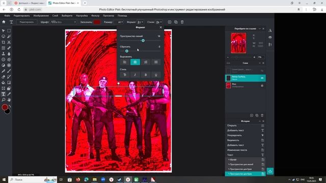Set text alignment to justify
The height and width of the screenshot is (183, 326).
coord(156,62)
